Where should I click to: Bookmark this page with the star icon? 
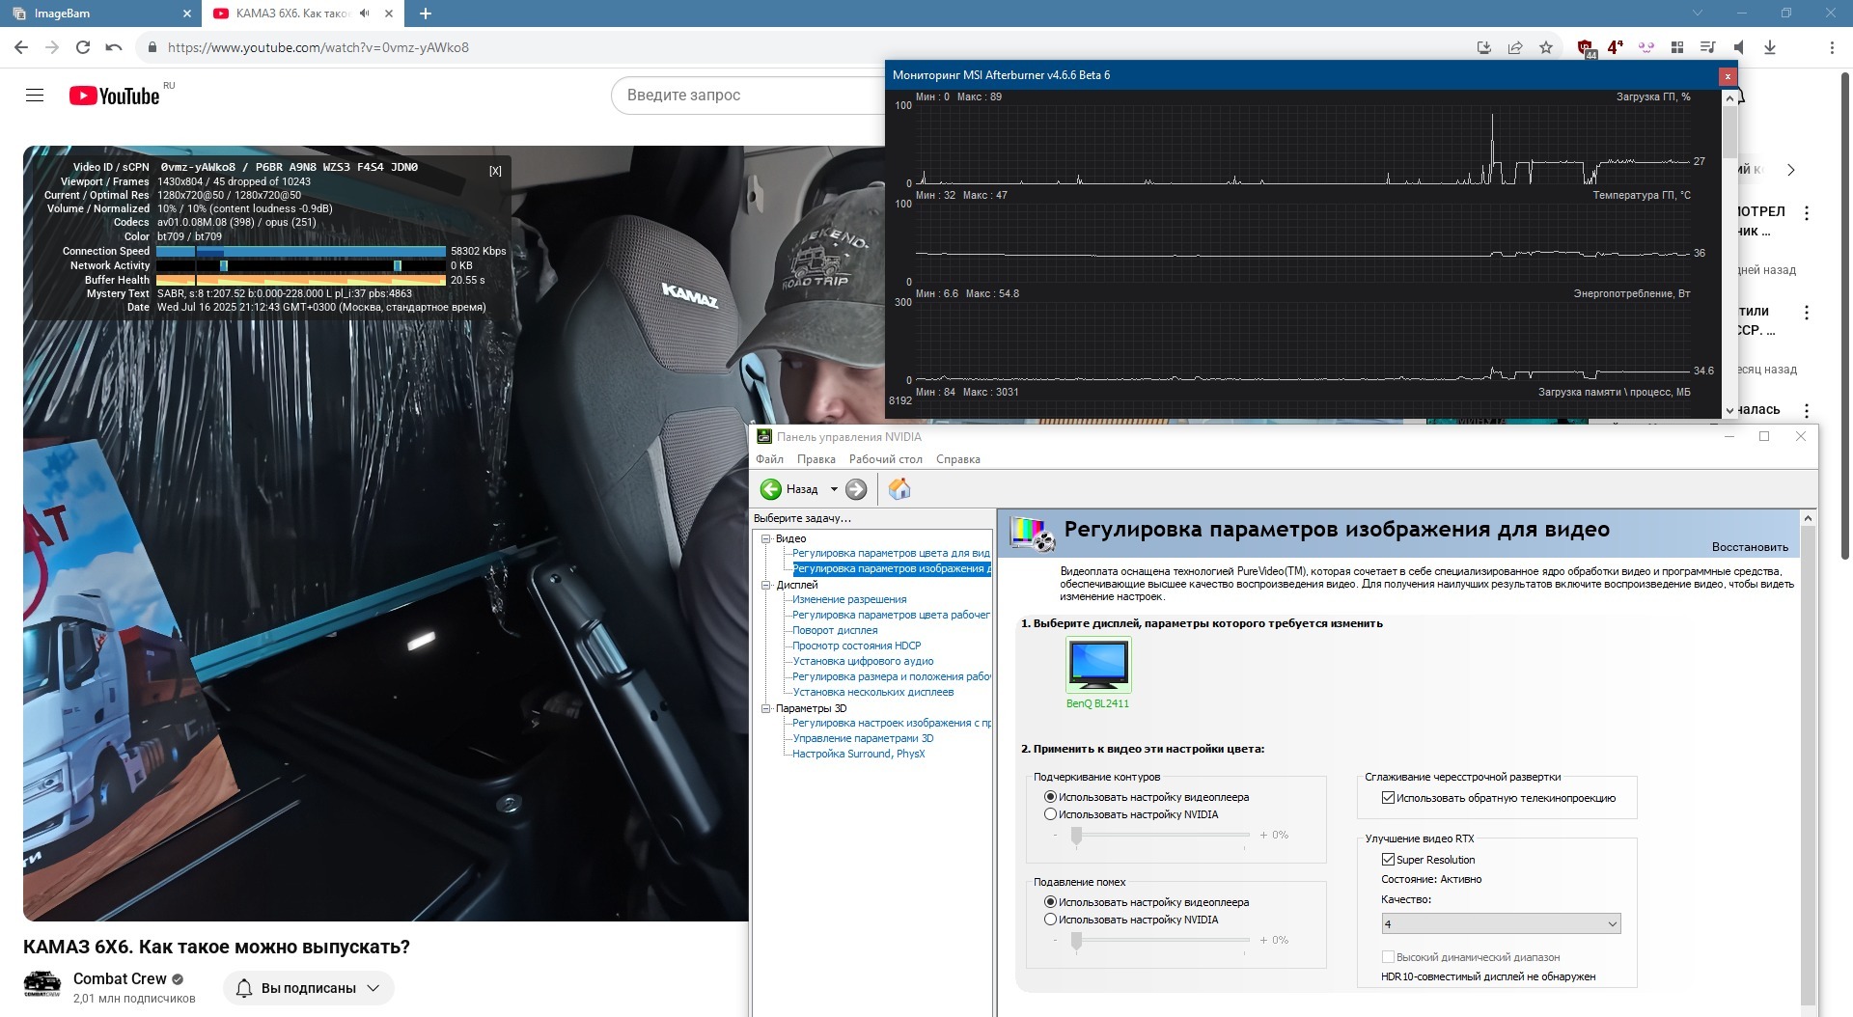(x=1546, y=47)
